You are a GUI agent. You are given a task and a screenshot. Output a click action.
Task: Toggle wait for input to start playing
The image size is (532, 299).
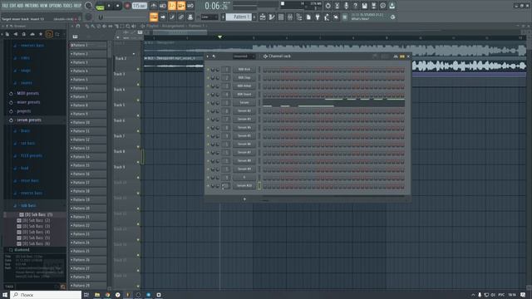click(163, 6)
